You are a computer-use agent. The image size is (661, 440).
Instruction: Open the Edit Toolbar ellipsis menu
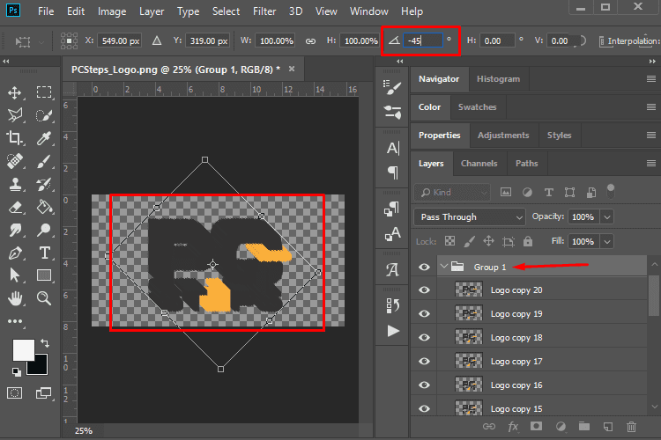(x=15, y=321)
